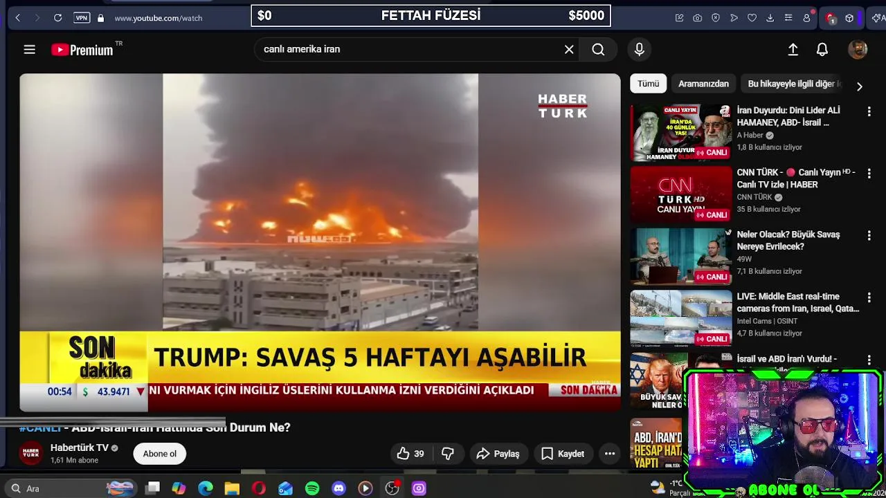Image resolution: width=886 pixels, height=498 pixels.
Task: Select the 'Aramanızdan' filter chip
Action: click(703, 84)
